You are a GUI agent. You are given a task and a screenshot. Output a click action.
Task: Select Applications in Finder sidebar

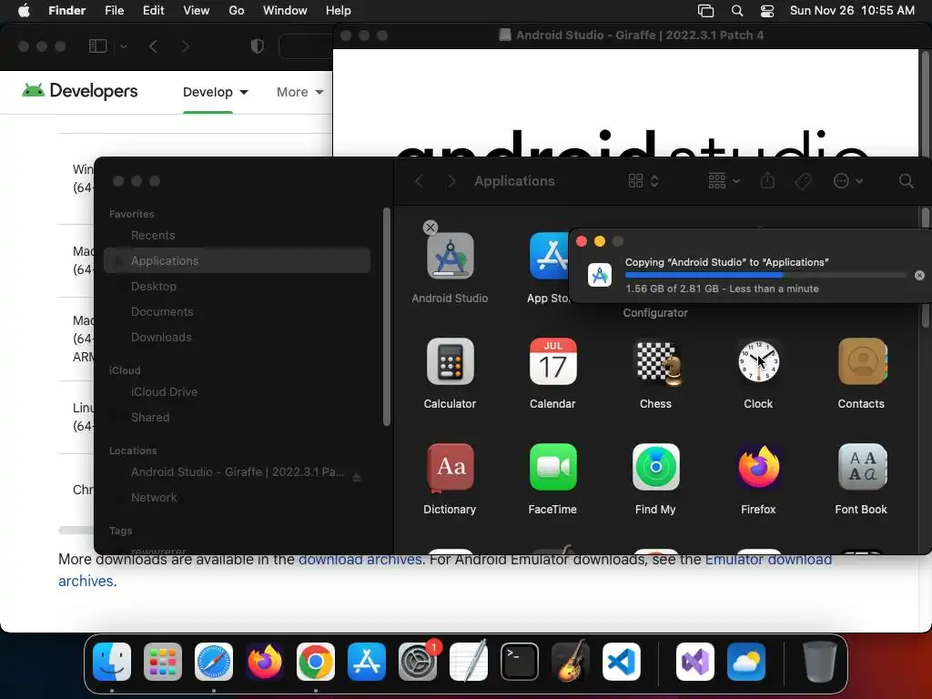click(238, 261)
